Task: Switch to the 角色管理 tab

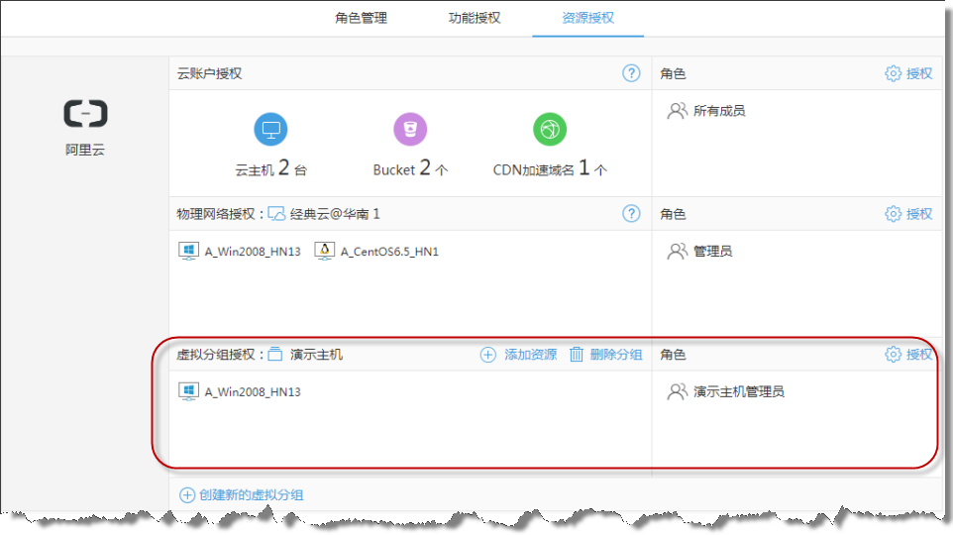Action: 361,18
